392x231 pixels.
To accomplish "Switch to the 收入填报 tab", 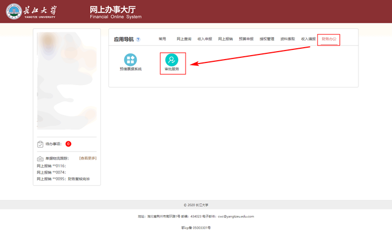I will 308,39.
